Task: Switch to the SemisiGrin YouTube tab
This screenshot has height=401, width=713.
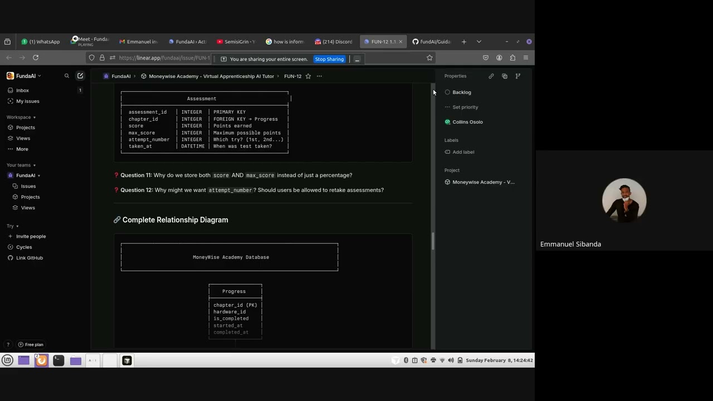Action: click(x=236, y=42)
